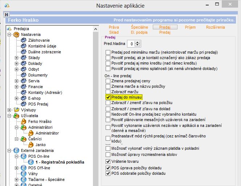Increase the Pred.hladina value with up arrow
The height and width of the screenshot is (186, 241).
tap(138, 42)
